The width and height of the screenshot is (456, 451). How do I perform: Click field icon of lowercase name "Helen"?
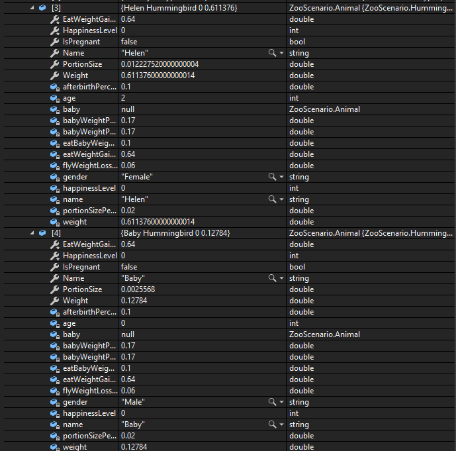(55, 199)
